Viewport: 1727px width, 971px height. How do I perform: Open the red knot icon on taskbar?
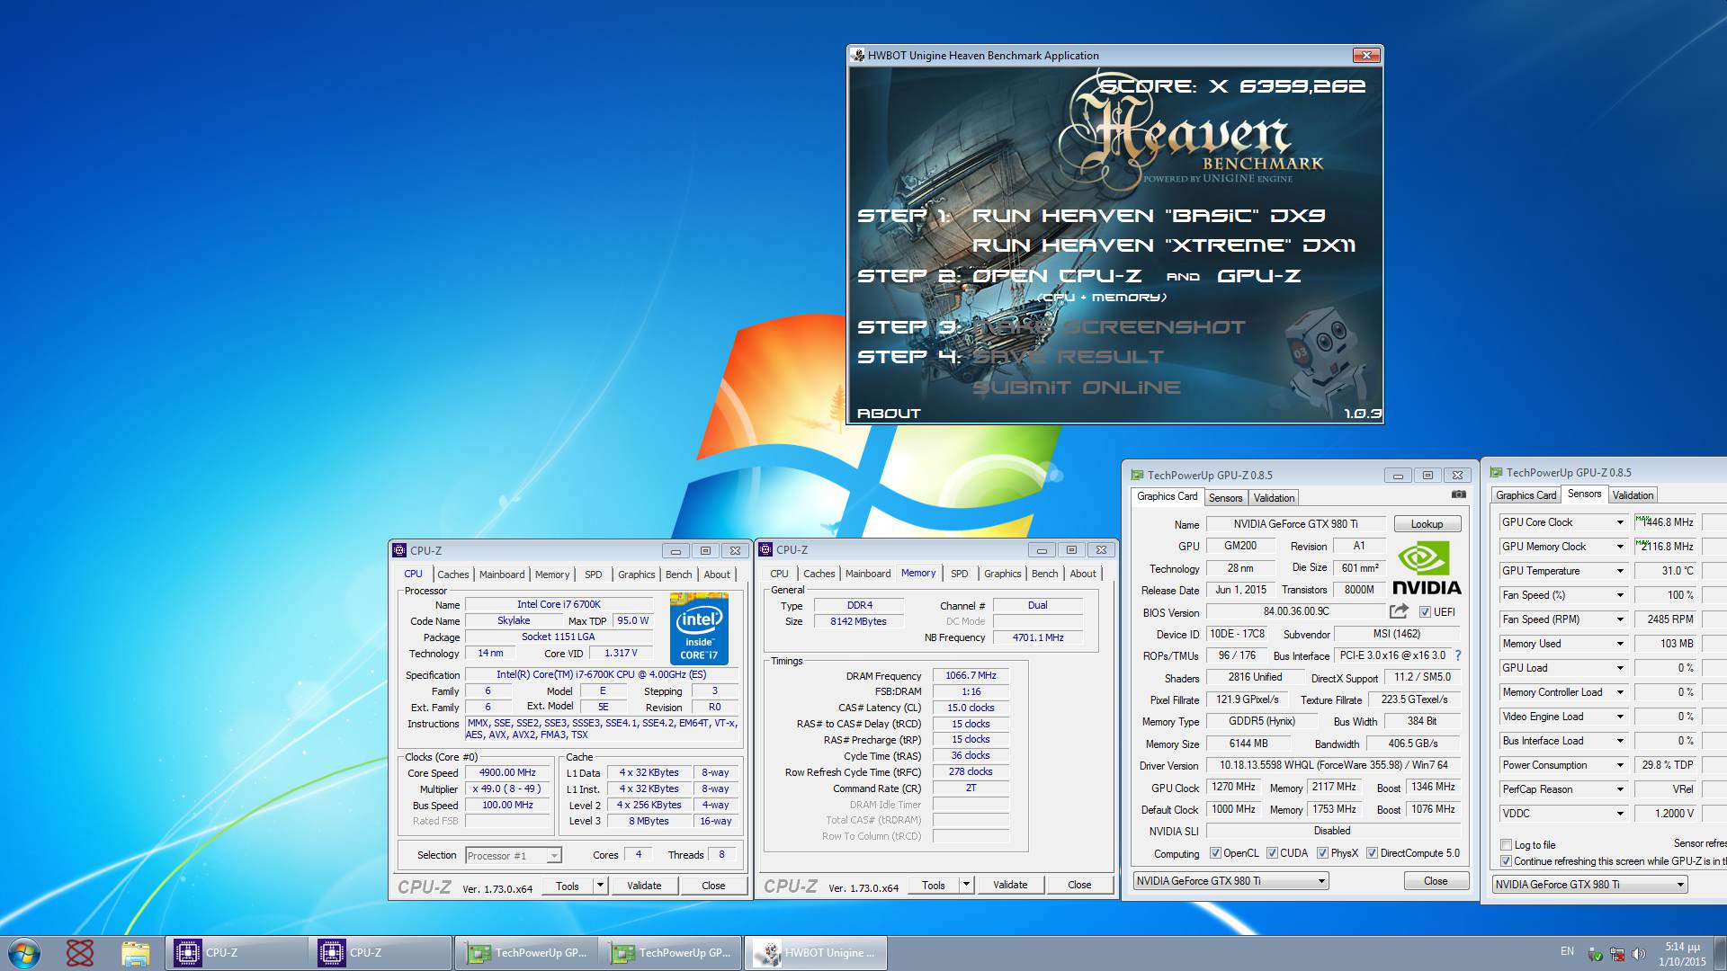coord(80,952)
